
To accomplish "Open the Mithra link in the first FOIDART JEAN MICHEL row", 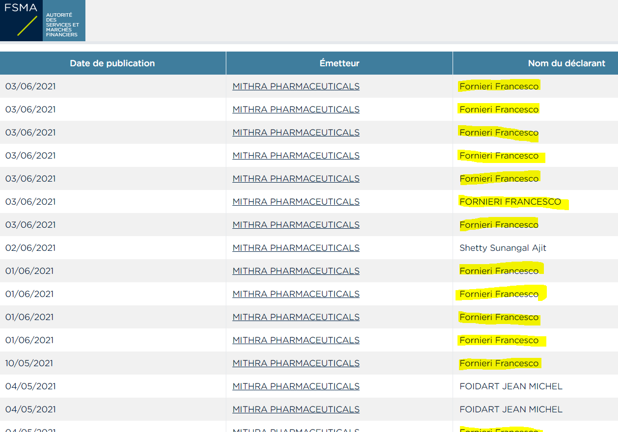I will point(296,386).
